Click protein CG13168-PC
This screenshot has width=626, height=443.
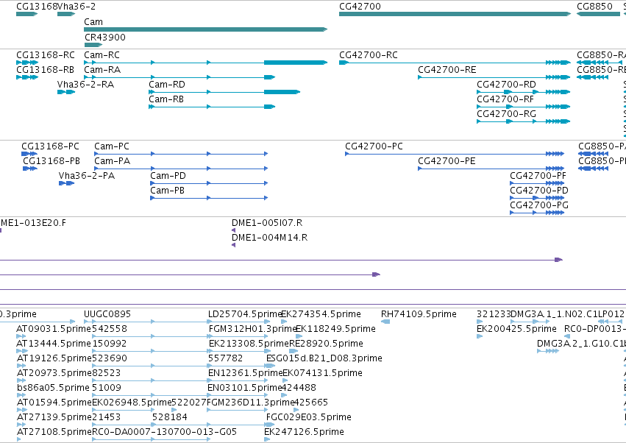(x=29, y=154)
